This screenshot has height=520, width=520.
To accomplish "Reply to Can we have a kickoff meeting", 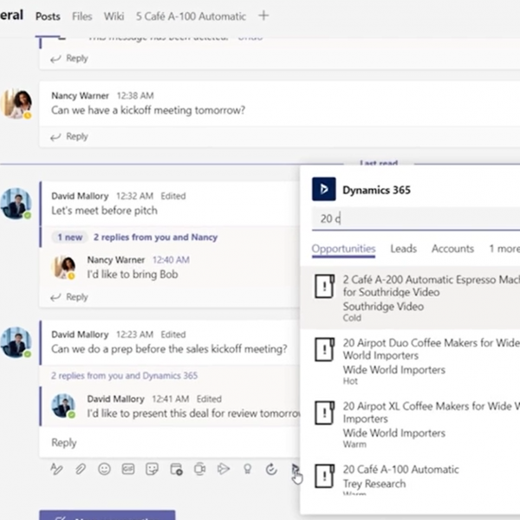I will tap(69, 137).
